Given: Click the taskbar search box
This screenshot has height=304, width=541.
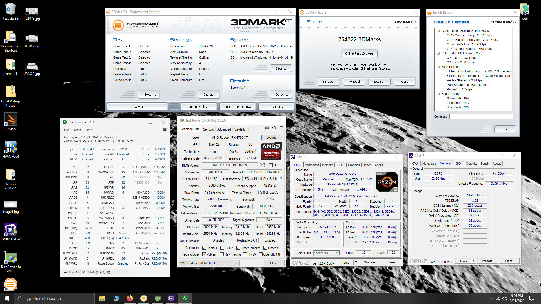Looking at the screenshot, I should [x=54, y=298].
